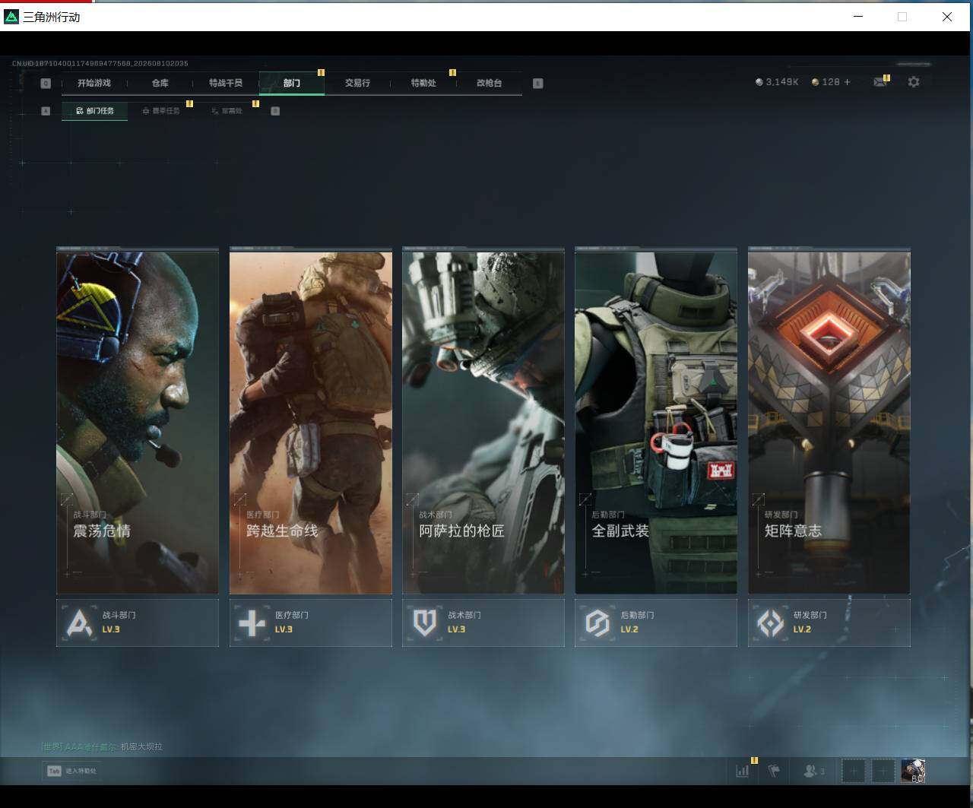Click the plus to add gold currency
The height and width of the screenshot is (808, 973).
coord(848,82)
